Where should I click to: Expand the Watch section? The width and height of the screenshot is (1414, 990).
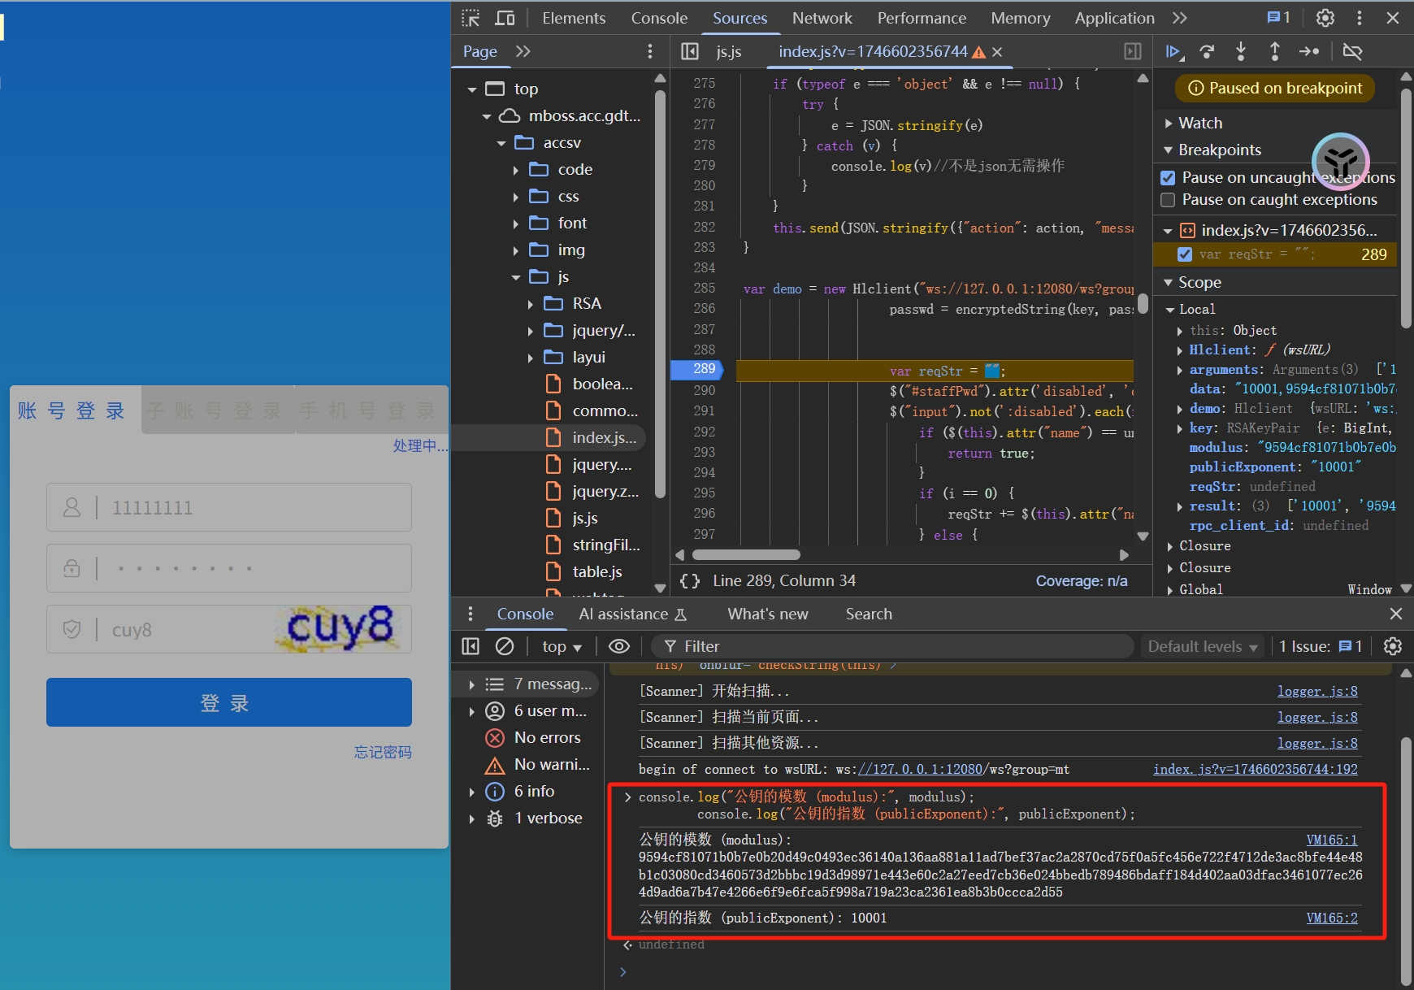pyautogui.click(x=1169, y=124)
